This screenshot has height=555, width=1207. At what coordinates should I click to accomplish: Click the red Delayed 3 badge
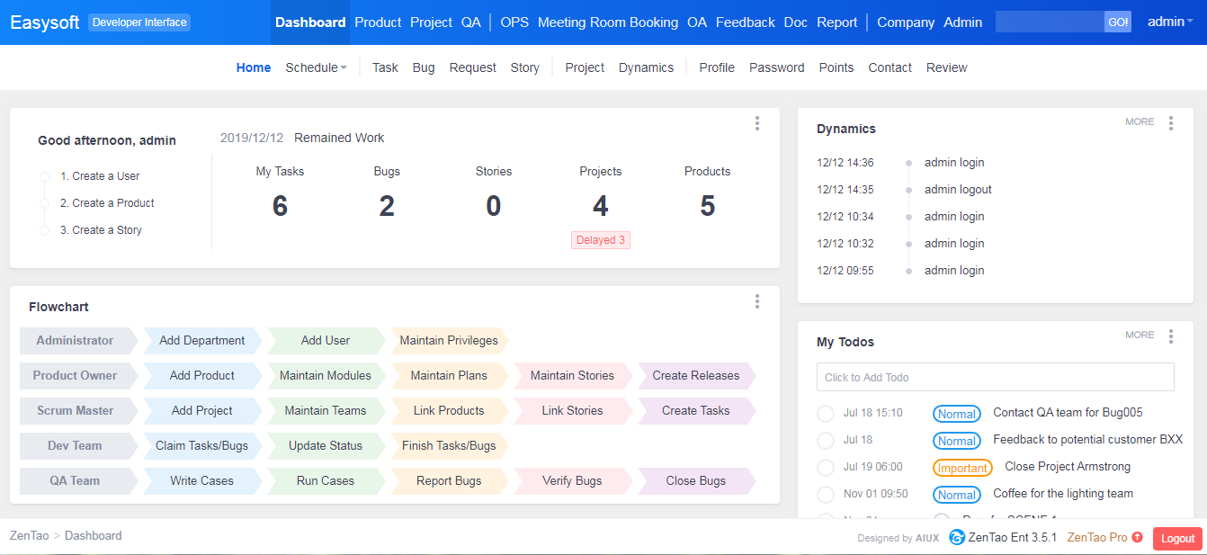click(x=600, y=240)
